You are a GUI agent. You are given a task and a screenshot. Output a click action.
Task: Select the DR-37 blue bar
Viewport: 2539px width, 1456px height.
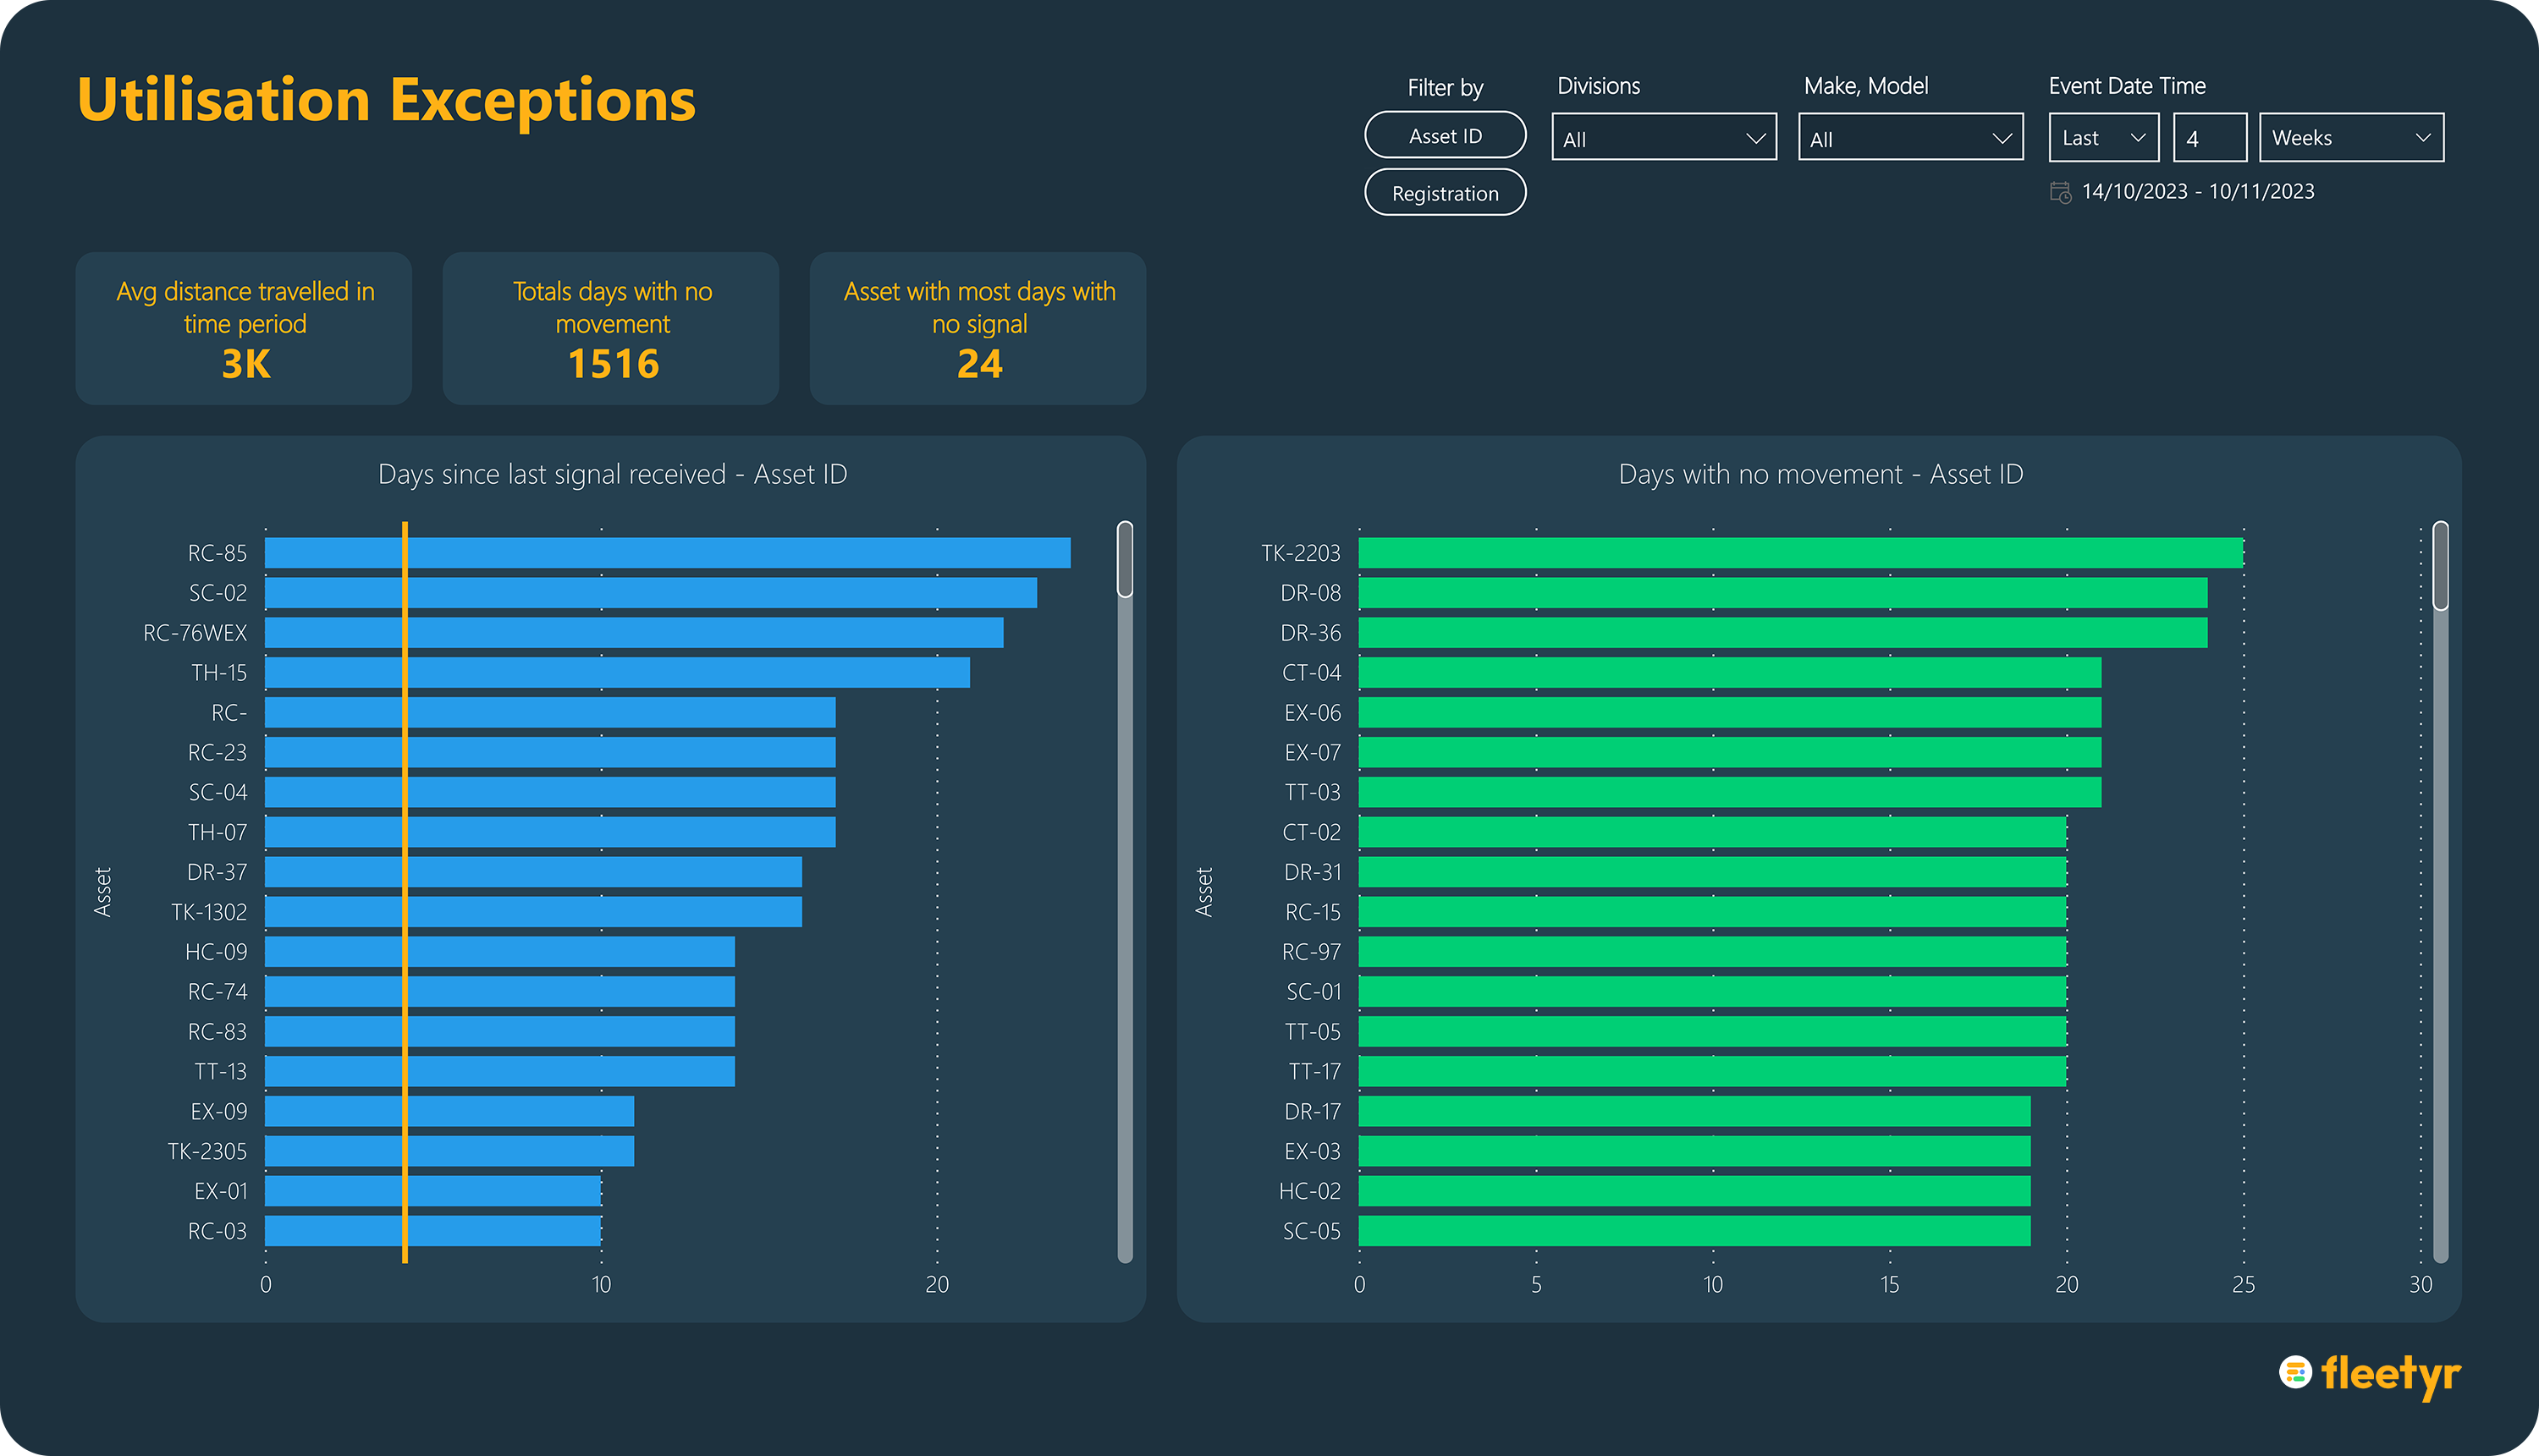point(533,872)
